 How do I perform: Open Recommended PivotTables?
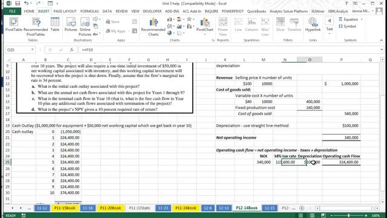[36, 27]
